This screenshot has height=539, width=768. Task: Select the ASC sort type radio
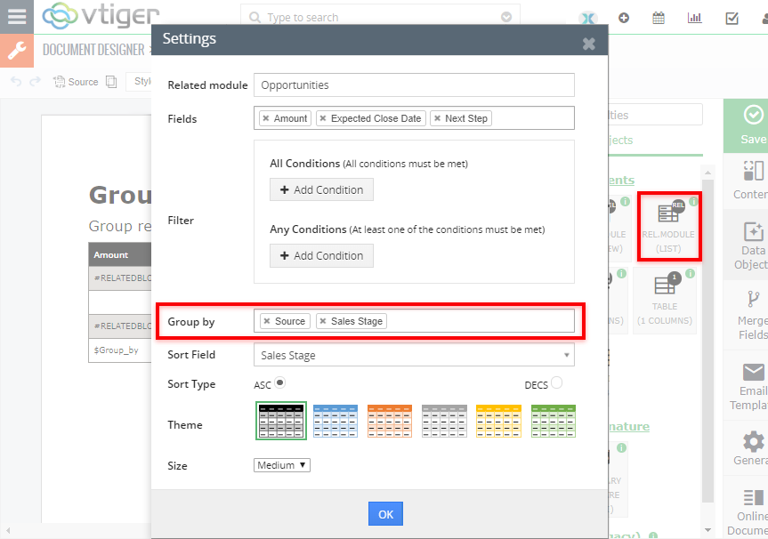[279, 382]
